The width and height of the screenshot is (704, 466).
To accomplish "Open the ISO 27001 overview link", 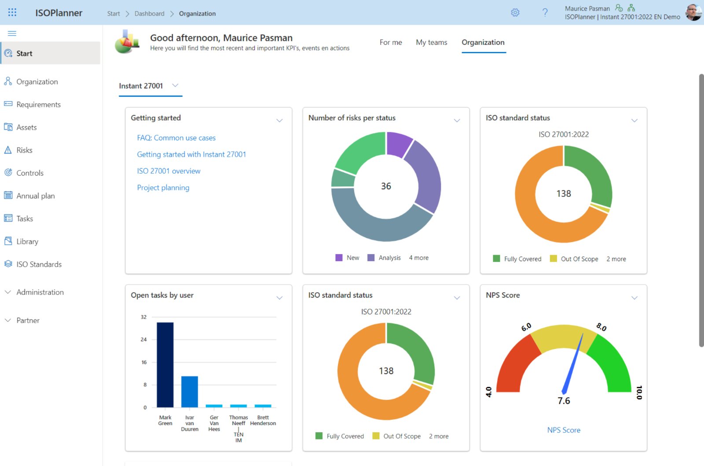I will pos(169,171).
